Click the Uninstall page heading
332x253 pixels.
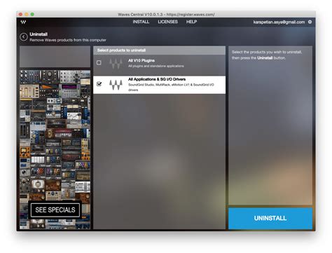[39, 34]
